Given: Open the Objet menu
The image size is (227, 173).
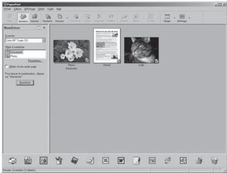Looking at the screenshot, I should point(41,9).
